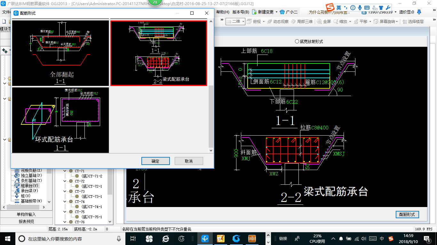Click the 底标高 -2.2m status entry
The width and height of the screenshot is (437, 245).
85,229
